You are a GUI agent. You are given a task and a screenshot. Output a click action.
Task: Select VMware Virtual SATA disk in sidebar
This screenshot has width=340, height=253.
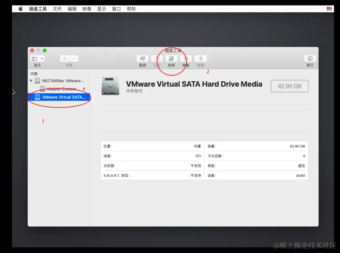(x=59, y=97)
